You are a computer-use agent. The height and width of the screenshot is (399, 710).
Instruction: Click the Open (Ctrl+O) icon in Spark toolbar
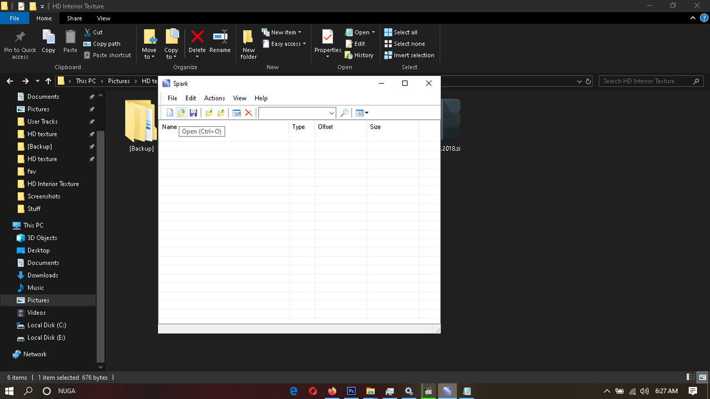181,113
